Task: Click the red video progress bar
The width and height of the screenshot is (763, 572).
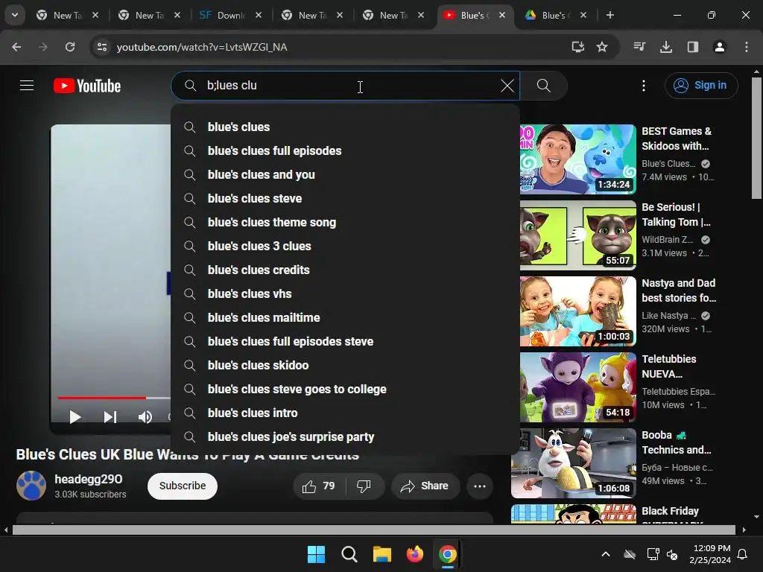Action: 101,398
